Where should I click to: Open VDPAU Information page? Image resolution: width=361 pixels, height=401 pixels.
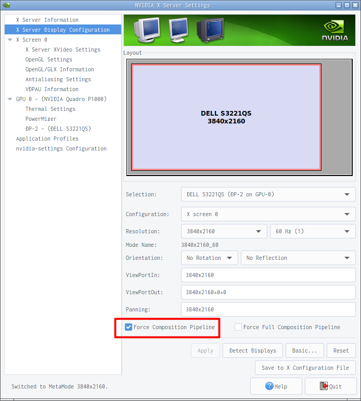(x=52, y=89)
